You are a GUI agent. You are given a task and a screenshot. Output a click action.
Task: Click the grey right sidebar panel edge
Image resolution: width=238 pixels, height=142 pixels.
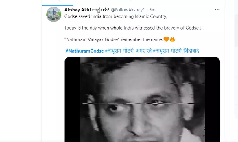click(x=237, y=66)
